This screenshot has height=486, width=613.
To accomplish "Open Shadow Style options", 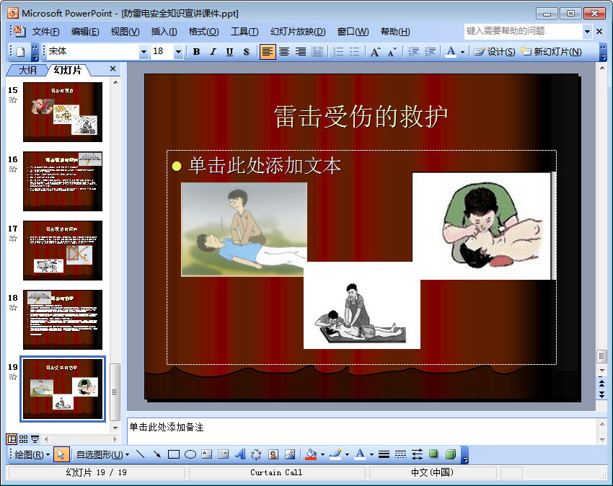I will [x=433, y=454].
